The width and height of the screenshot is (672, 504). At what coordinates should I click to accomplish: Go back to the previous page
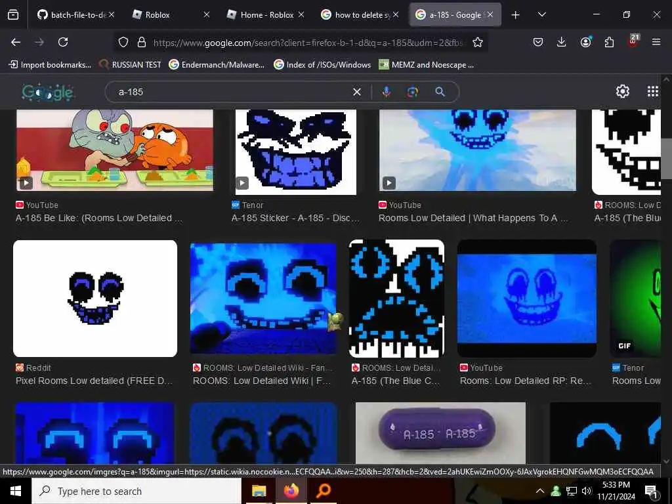16,42
